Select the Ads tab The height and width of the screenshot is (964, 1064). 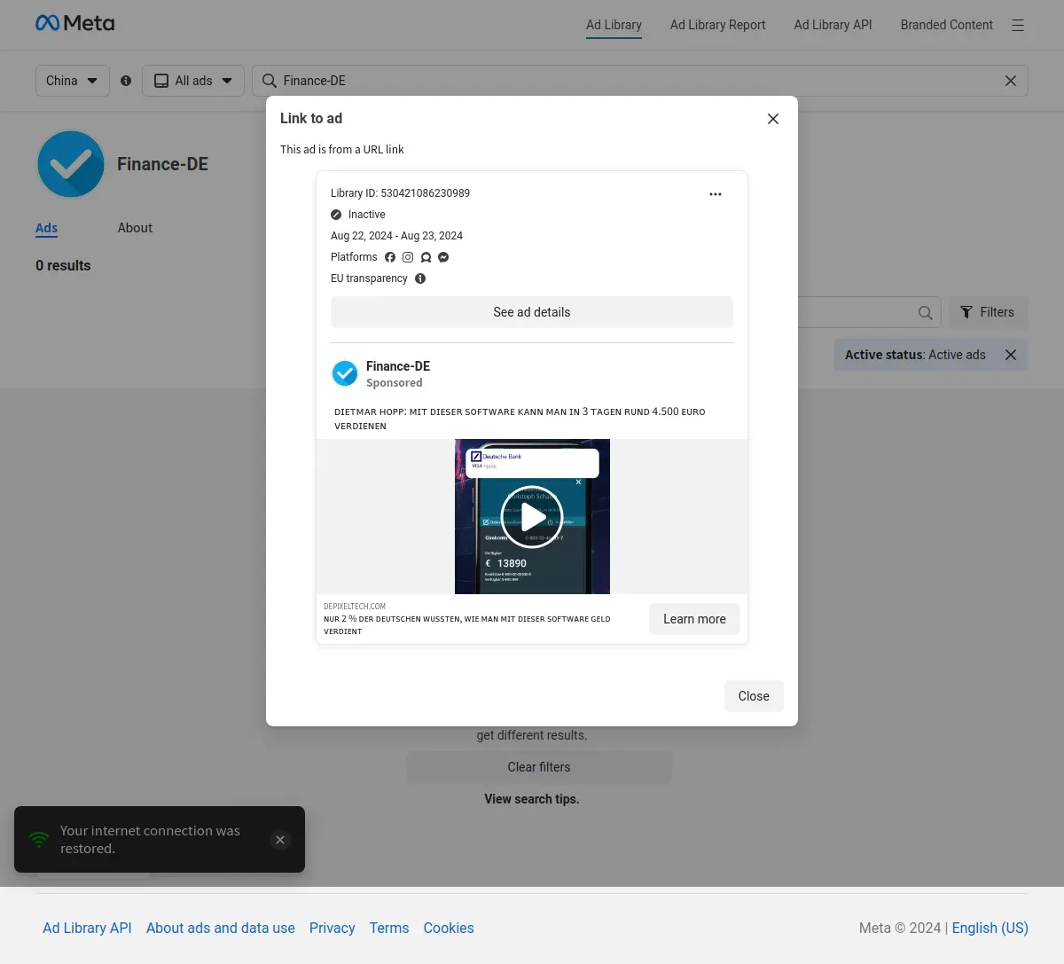click(46, 228)
